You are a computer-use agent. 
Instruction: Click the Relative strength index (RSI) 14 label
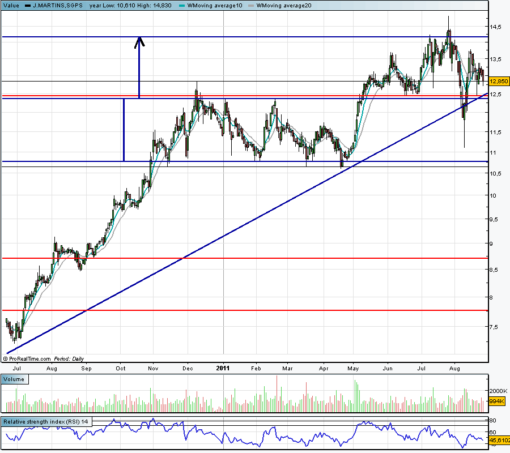pos(46,422)
